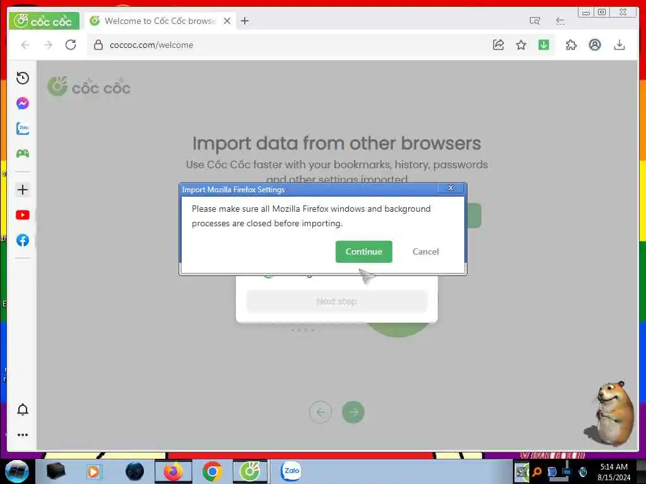Open Messenger in the sidebar
This screenshot has height=484, width=646.
[23, 103]
